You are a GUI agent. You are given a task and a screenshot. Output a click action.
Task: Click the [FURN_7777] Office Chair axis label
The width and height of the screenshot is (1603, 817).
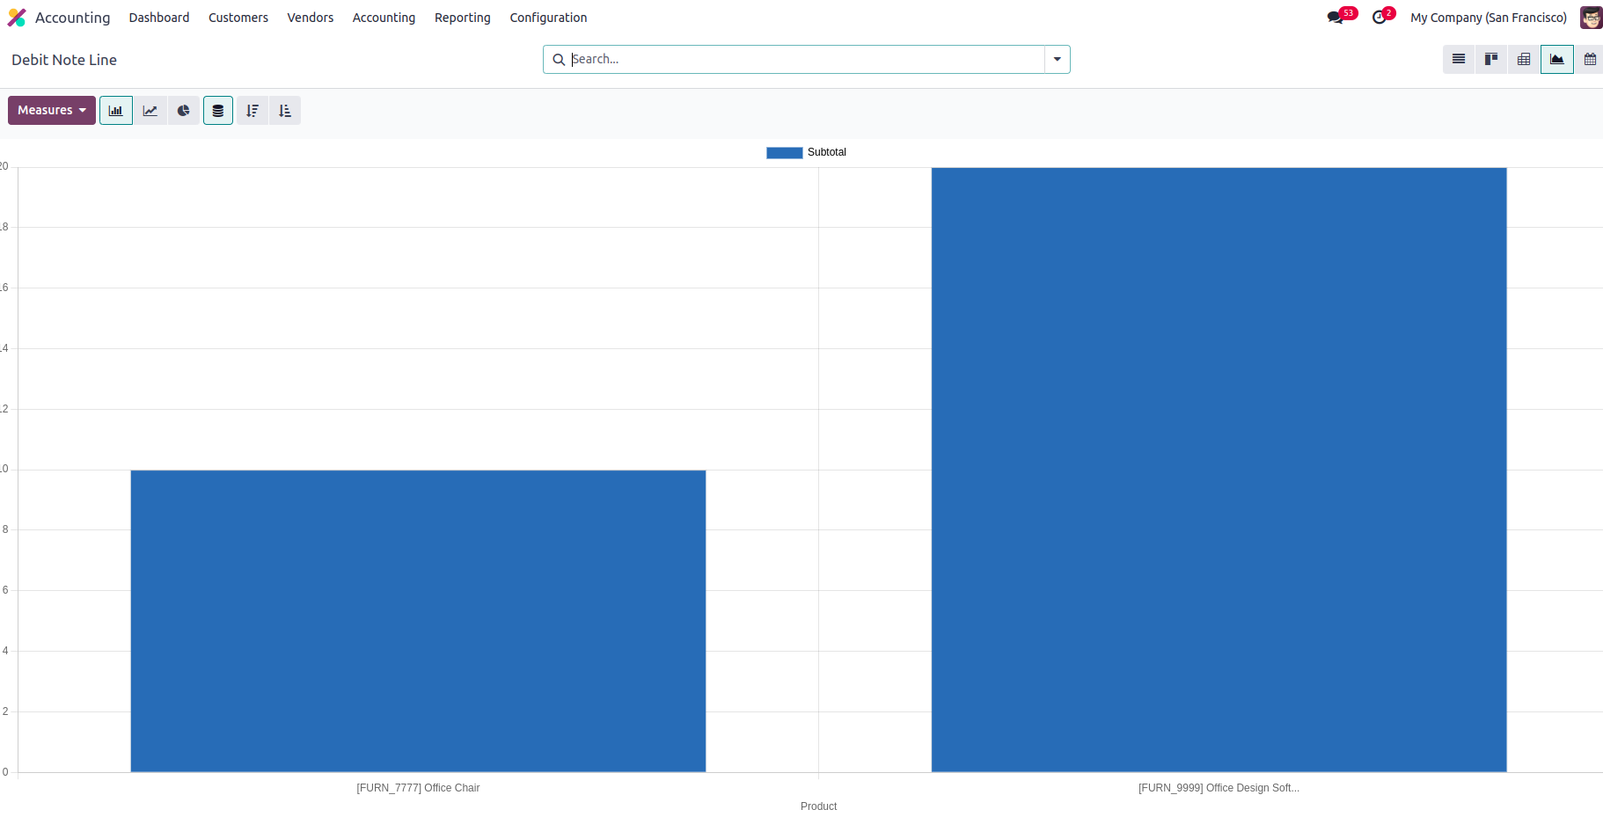coord(418,788)
